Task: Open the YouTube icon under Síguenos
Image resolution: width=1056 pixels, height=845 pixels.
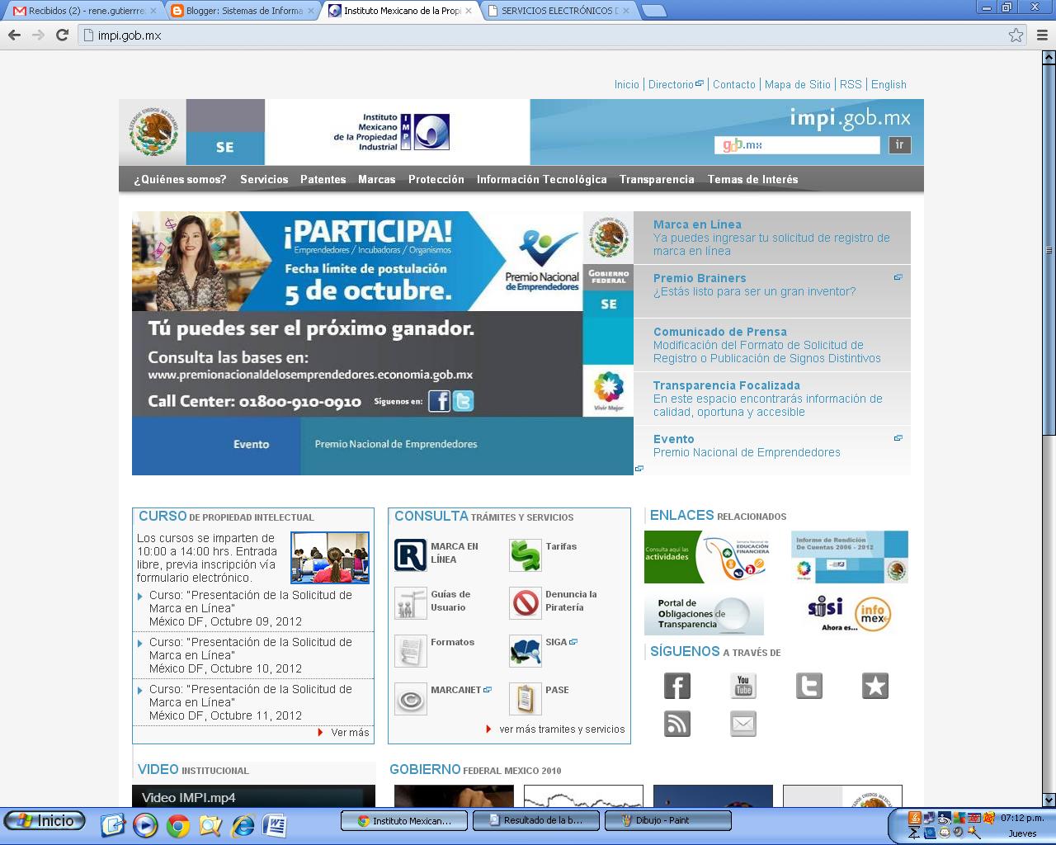Action: click(x=743, y=686)
